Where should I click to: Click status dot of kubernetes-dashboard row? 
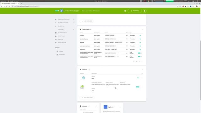click(x=140, y=46)
